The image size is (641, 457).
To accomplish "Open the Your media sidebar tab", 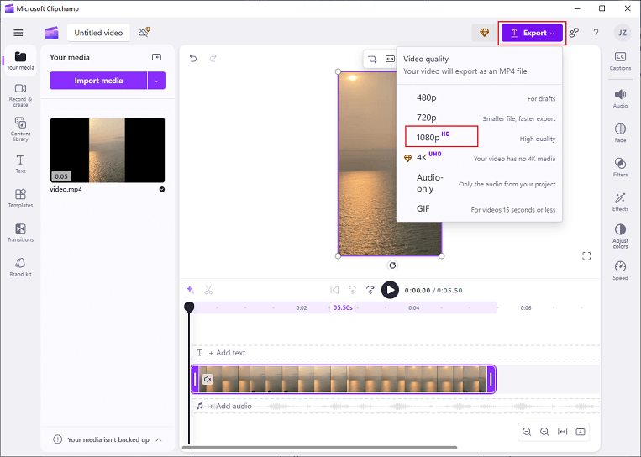I will coord(20,60).
